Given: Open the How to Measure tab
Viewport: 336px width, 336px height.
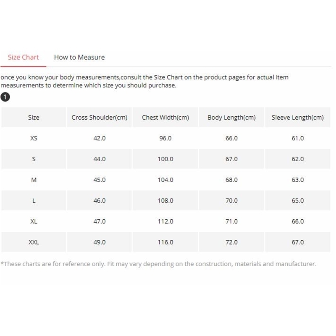Looking at the screenshot, I should tap(79, 57).
